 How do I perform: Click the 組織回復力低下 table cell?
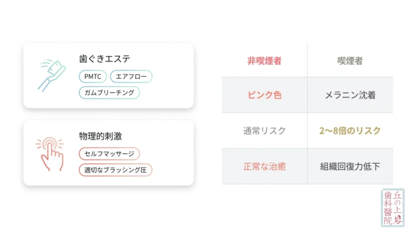350,166
